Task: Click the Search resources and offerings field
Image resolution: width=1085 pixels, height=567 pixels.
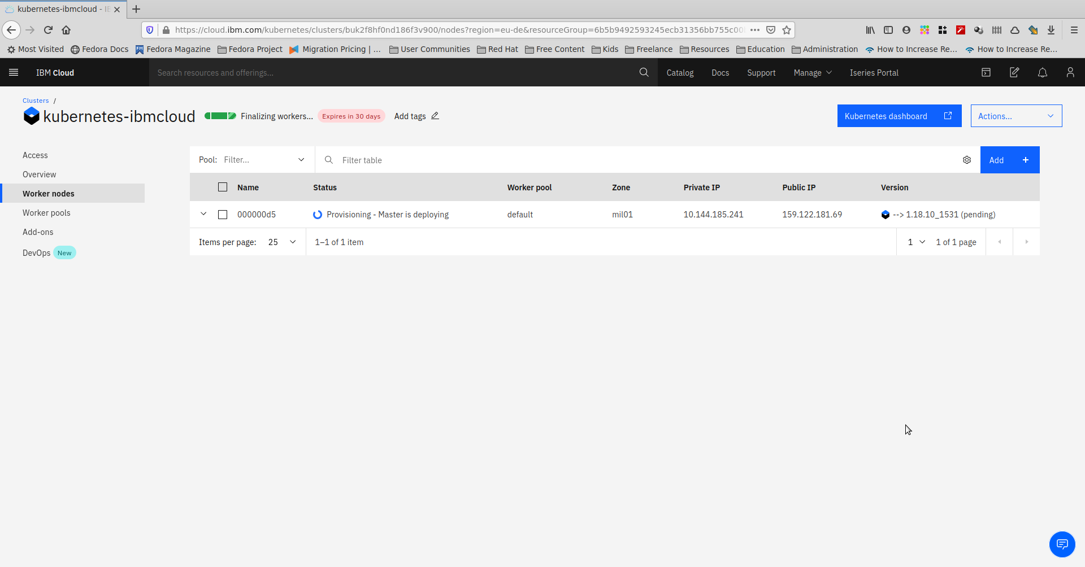Action: pyautogui.click(x=396, y=72)
